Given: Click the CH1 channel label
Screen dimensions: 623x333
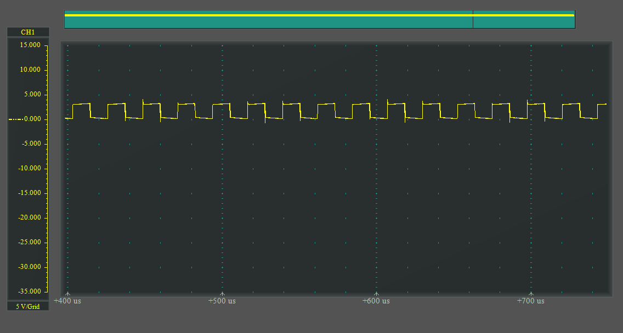Looking at the screenshot, I should (28, 32).
